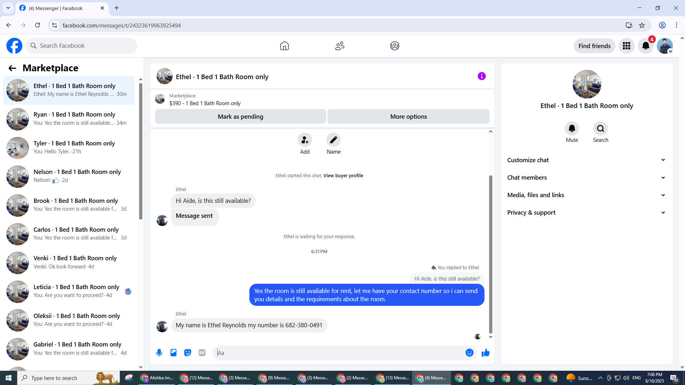Click the Aa message input field
The image size is (685, 385).
click(339, 353)
